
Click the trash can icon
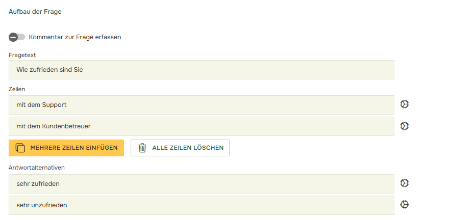click(142, 148)
